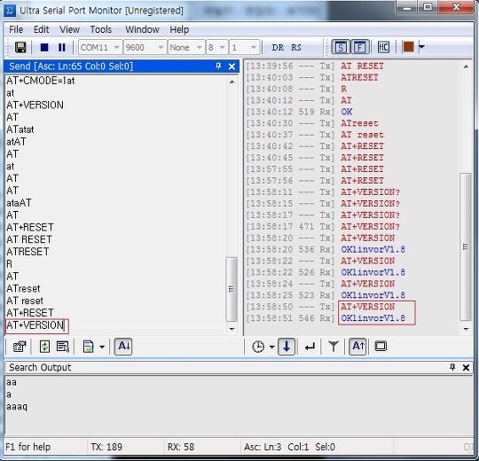Pause monitoring with the pause icon
The image size is (479, 461).
[x=62, y=47]
